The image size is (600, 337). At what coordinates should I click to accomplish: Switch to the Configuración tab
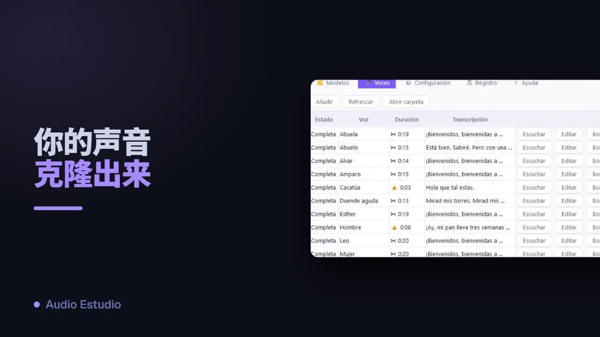[428, 83]
